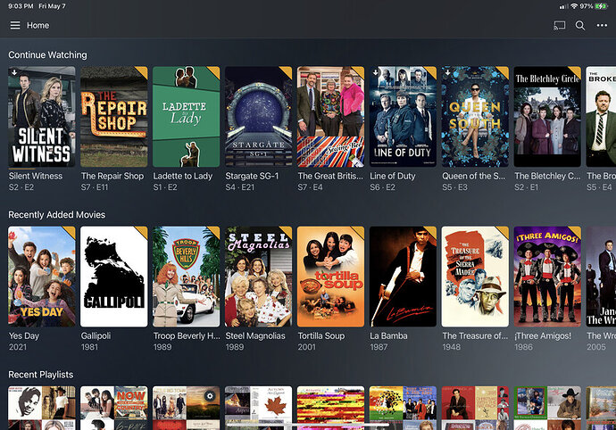Click the Recent Playlists heading
Viewport: 616px width, 430px height.
(40, 375)
